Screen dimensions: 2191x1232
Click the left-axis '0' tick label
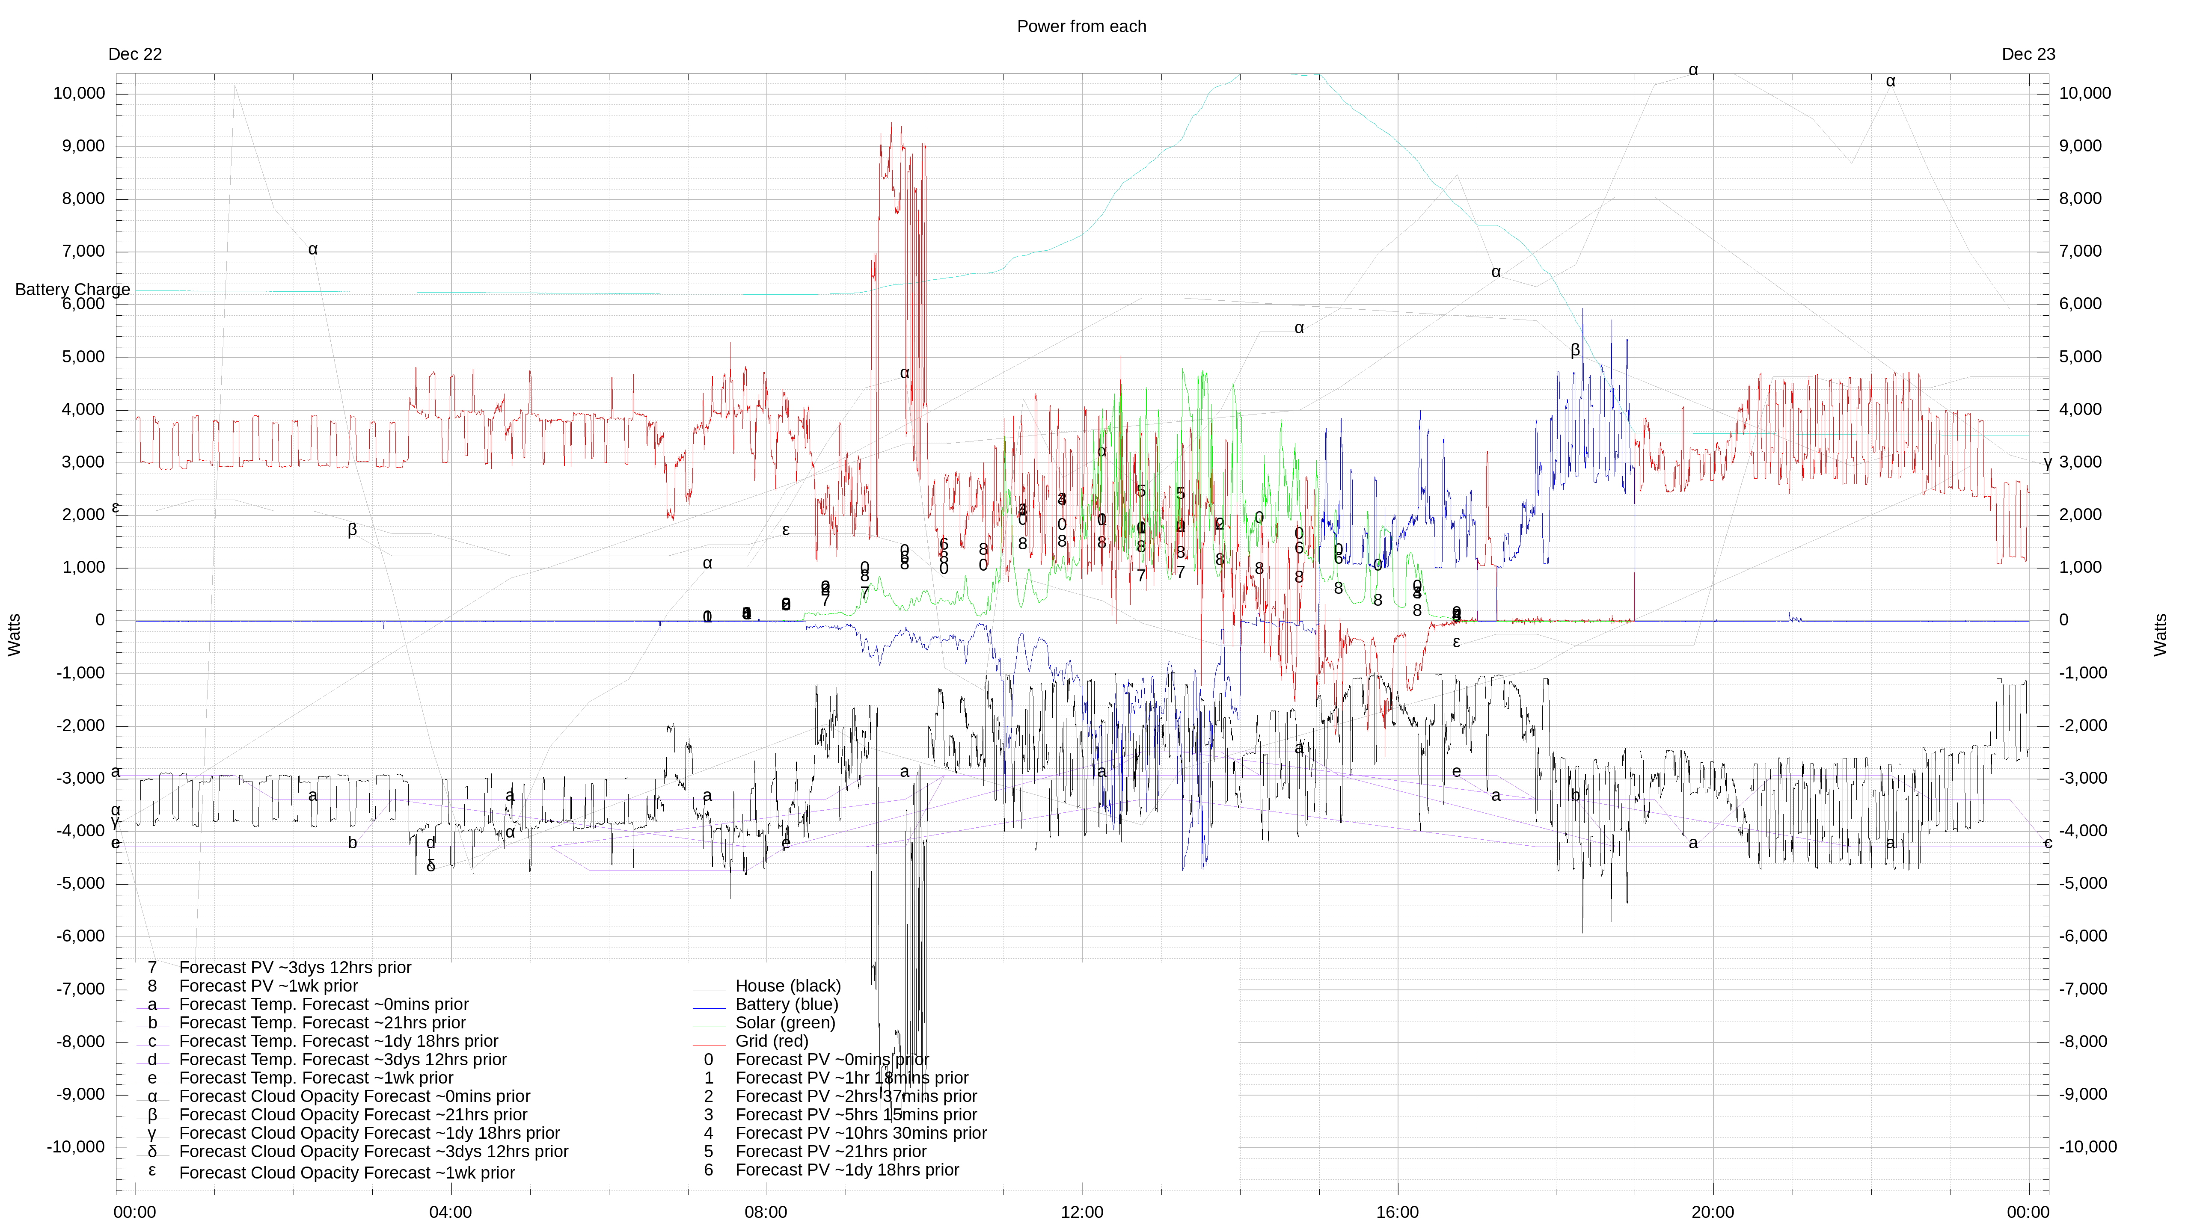101,621
